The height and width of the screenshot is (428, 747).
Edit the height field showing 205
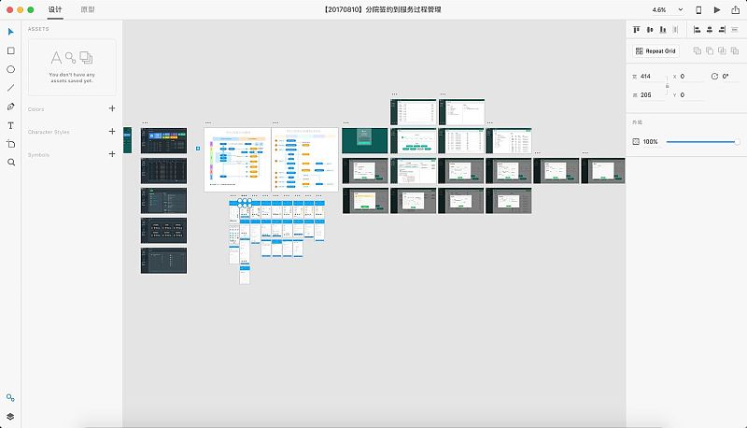point(652,95)
